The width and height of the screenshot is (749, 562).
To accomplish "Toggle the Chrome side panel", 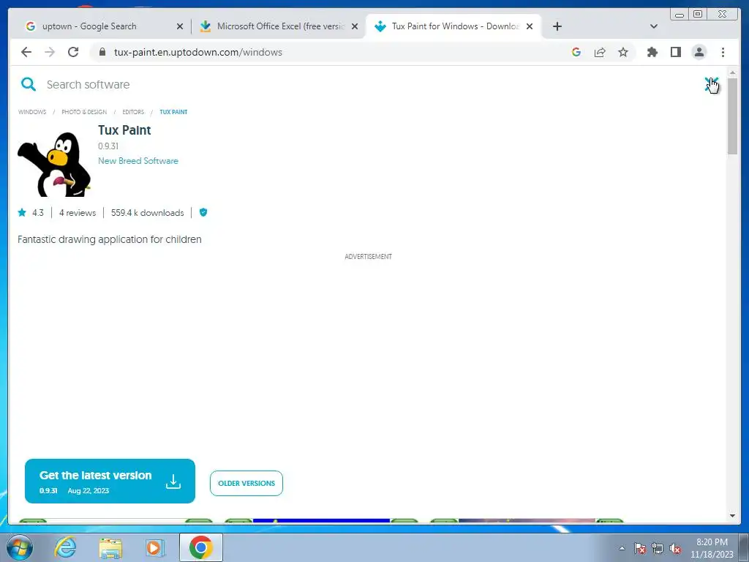I will pyautogui.click(x=675, y=52).
